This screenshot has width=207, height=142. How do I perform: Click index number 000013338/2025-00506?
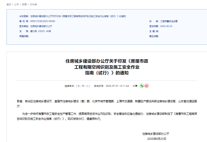pos(42,21)
